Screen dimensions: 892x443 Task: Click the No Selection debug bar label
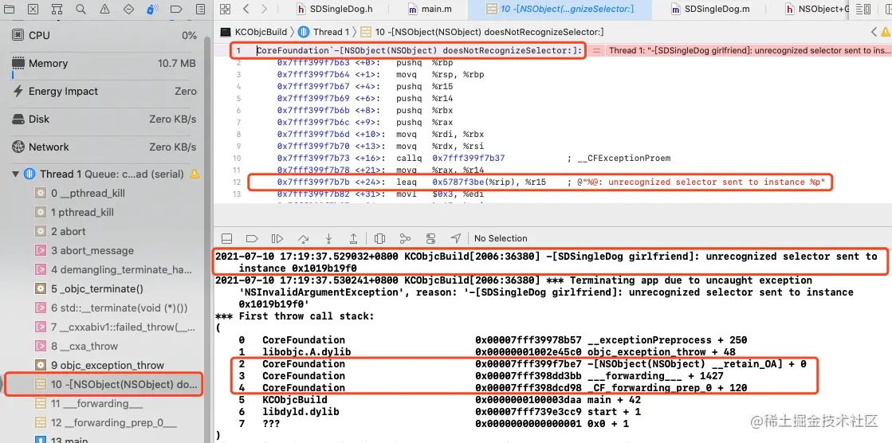(501, 238)
